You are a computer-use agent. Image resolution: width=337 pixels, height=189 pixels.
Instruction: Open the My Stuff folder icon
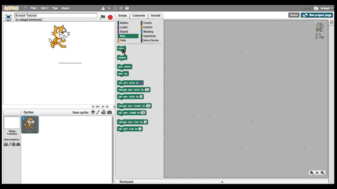pyautogui.click(x=316, y=8)
